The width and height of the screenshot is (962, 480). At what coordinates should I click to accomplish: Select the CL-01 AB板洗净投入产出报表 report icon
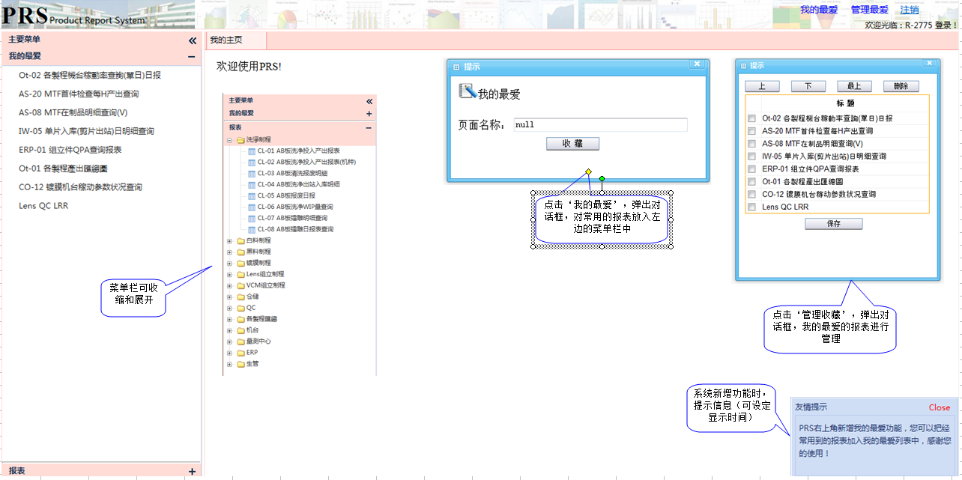coord(251,151)
